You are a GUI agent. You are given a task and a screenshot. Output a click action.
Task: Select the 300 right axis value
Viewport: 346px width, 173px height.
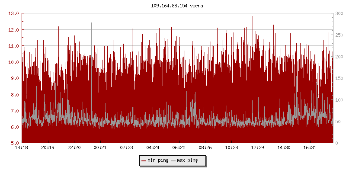pyautogui.click(x=339, y=13)
